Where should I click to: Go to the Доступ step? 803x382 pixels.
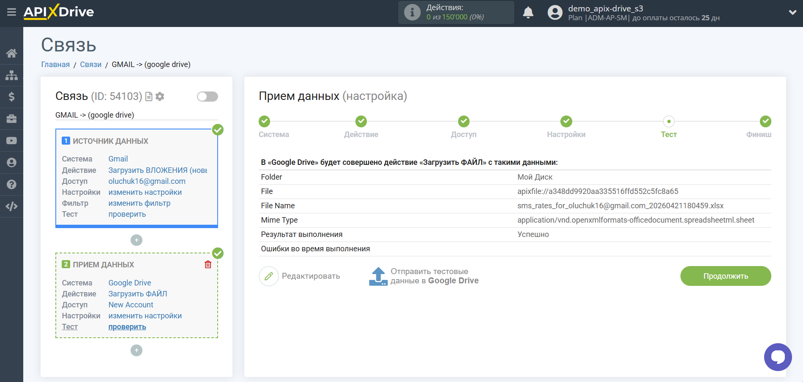[x=464, y=127]
